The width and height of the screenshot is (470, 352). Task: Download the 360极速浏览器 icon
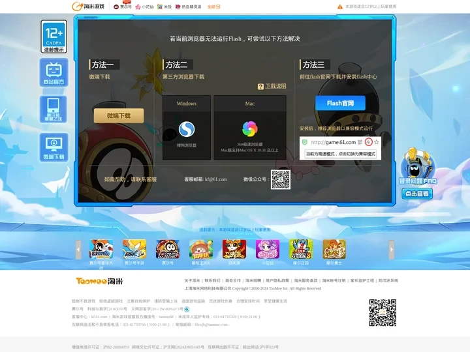pos(249,129)
